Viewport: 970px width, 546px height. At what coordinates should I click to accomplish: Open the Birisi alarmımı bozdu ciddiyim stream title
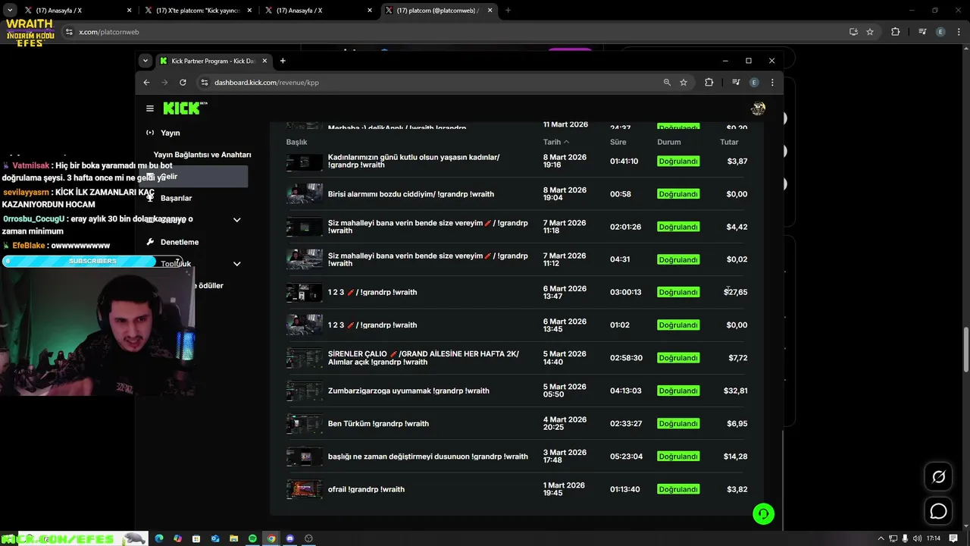coord(411,194)
